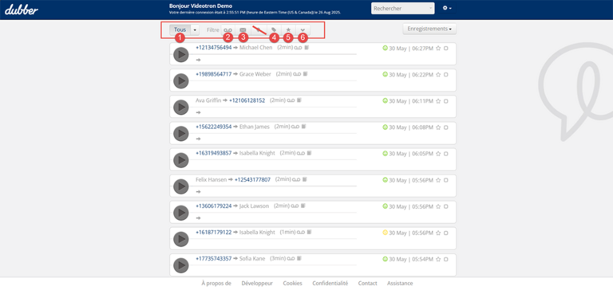Select checkbox for Grace Weber recording
This screenshot has width=613, height=290.
pyautogui.click(x=446, y=74)
